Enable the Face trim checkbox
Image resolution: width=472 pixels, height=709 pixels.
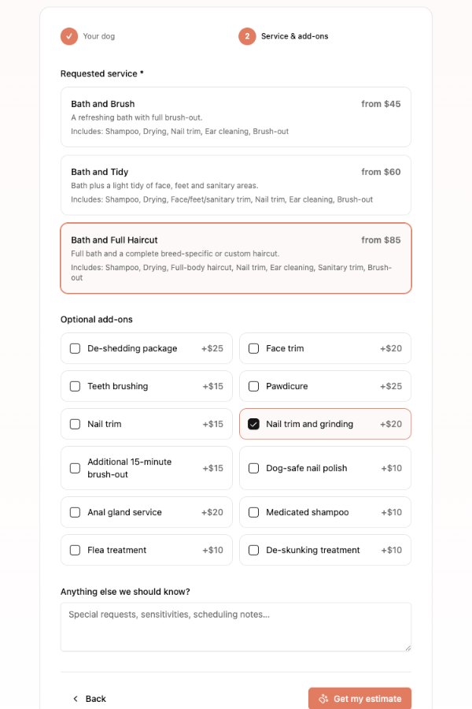click(x=254, y=348)
